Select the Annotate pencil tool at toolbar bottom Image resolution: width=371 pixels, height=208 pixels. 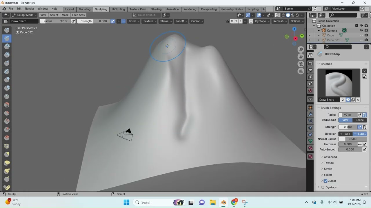click(x=7, y=187)
